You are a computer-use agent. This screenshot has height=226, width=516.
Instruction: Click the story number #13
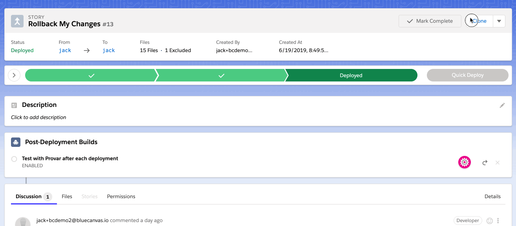(108, 24)
